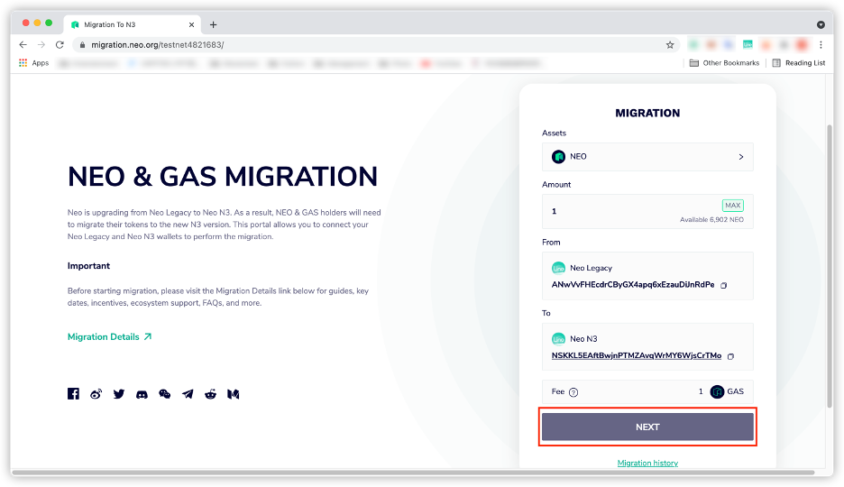Show fee info via question mark icon
The image size is (844, 487).
(x=573, y=392)
